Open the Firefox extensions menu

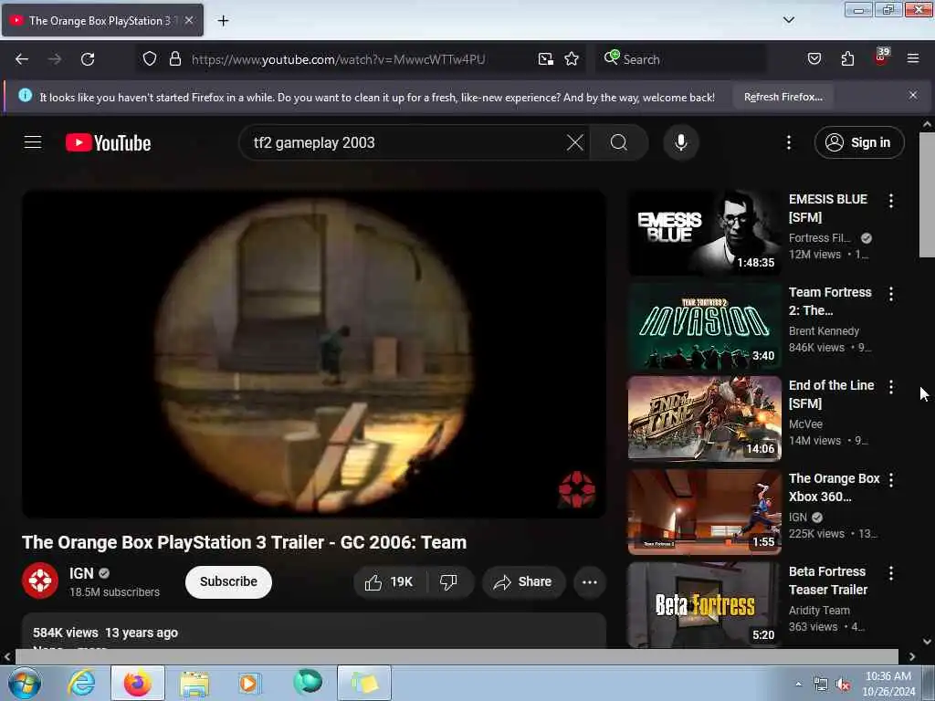coord(847,58)
